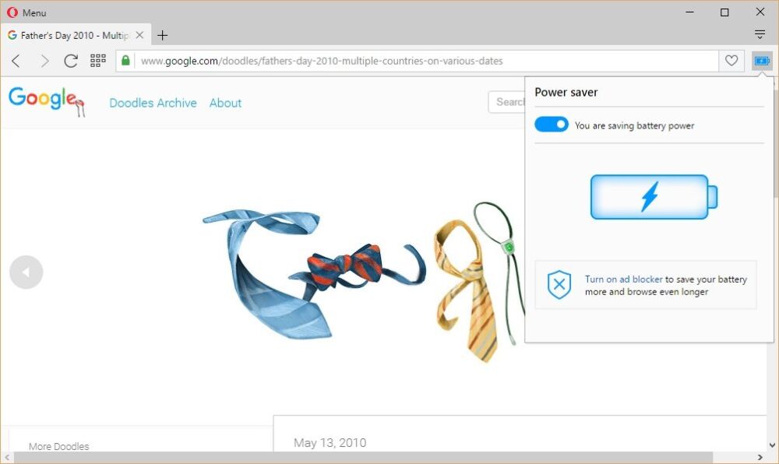Click the horizontal scrollbar left arrow

7,457
